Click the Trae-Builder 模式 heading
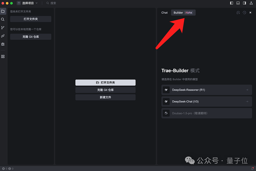Image resolution: width=256 pixels, height=171 pixels. tap(180, 70)
